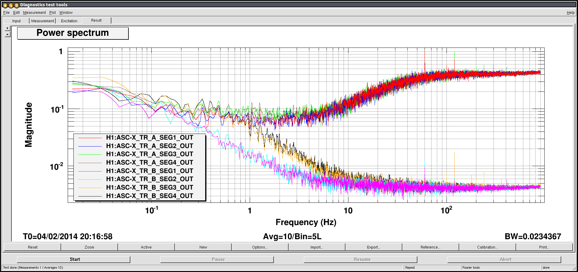Open the Reference... dialog
This screenshot has width=578, height=272.
(431, 247)
